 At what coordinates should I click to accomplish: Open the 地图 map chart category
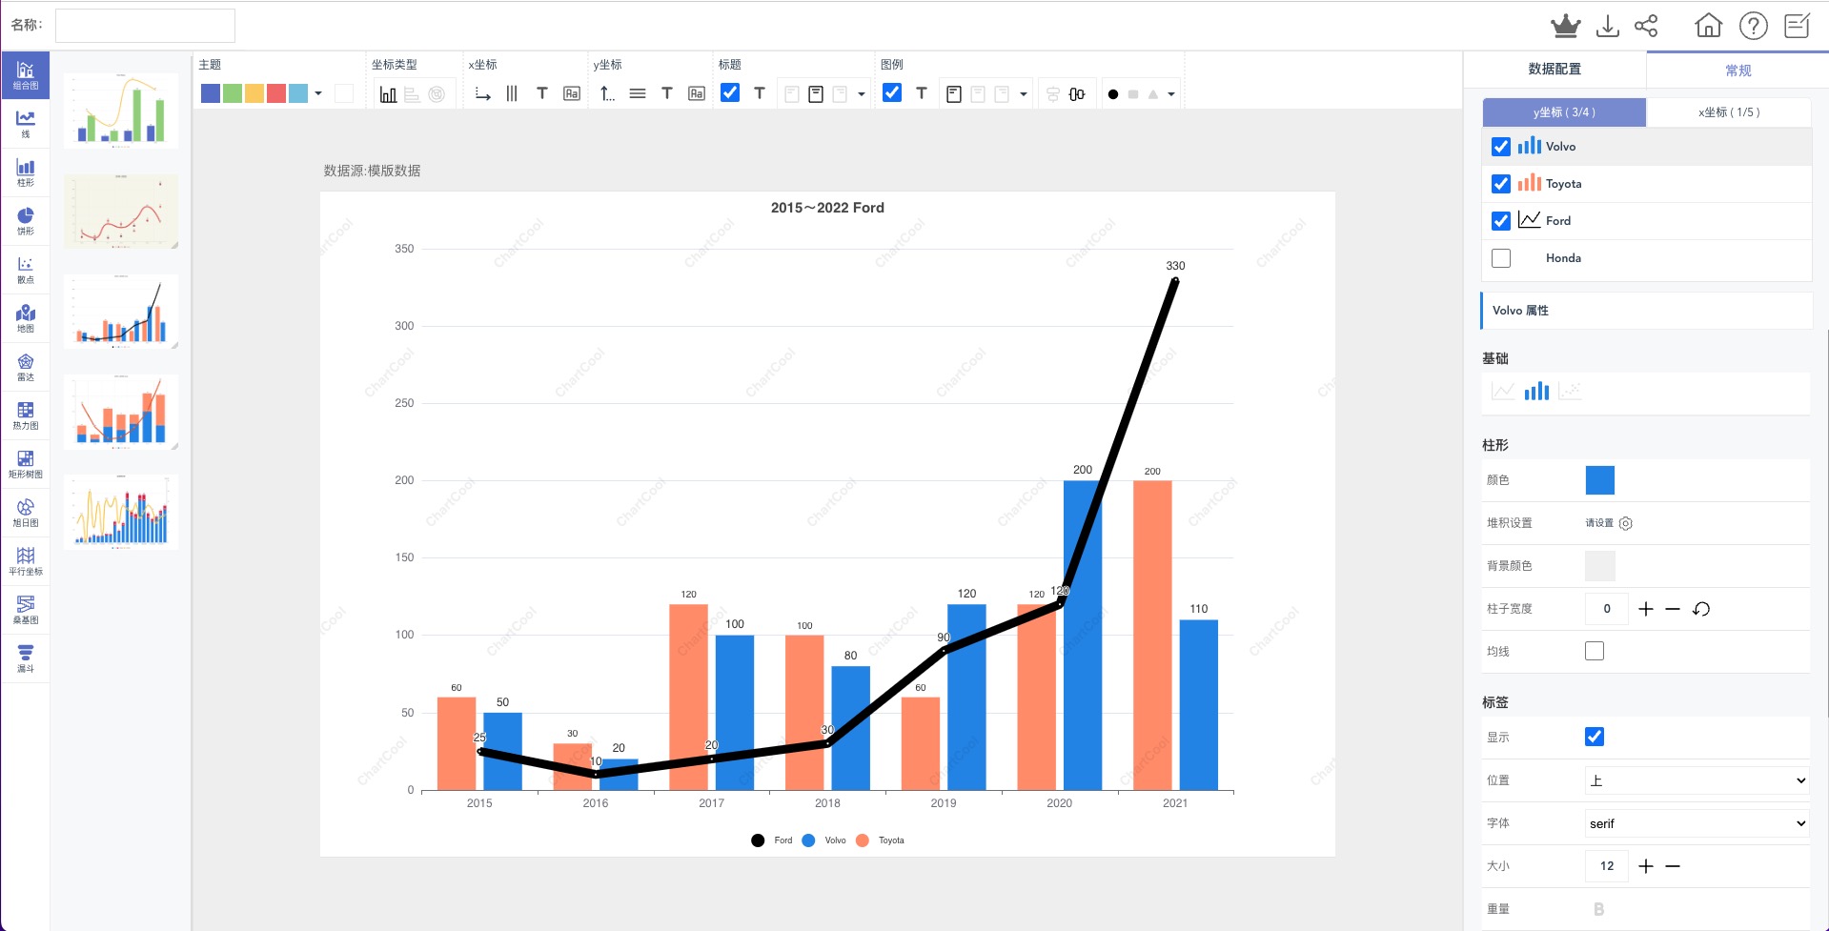26,318
